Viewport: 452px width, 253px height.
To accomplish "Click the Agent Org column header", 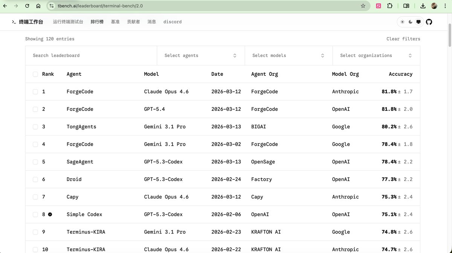I will tap(264, 74).
